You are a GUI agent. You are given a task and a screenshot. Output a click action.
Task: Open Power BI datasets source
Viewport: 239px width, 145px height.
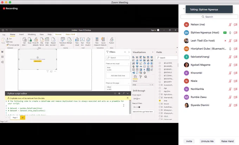tap(35, 41)
